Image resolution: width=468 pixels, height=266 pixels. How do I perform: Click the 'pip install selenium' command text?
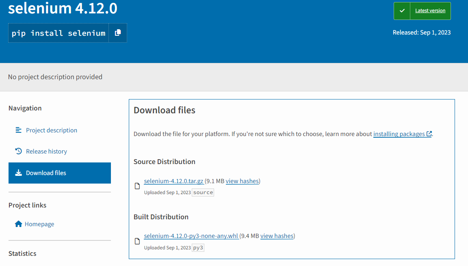pyautogui.click(x=58, y=33)
